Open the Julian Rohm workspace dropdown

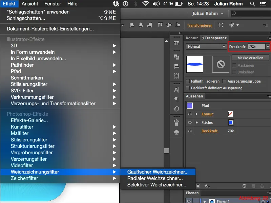tap(208, 14)
